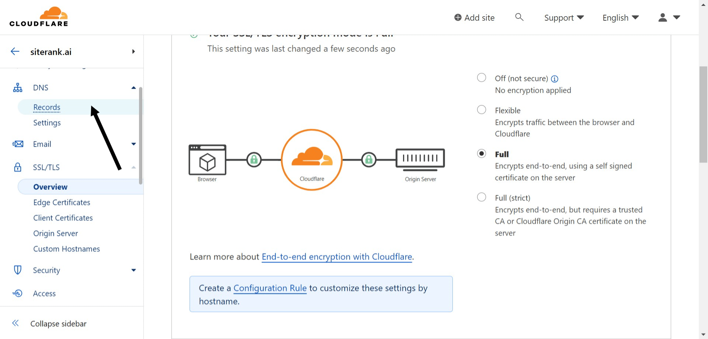Click the back arrow beside siterank.ai
The width and height of the screenshot is (708, 339).
15,52
